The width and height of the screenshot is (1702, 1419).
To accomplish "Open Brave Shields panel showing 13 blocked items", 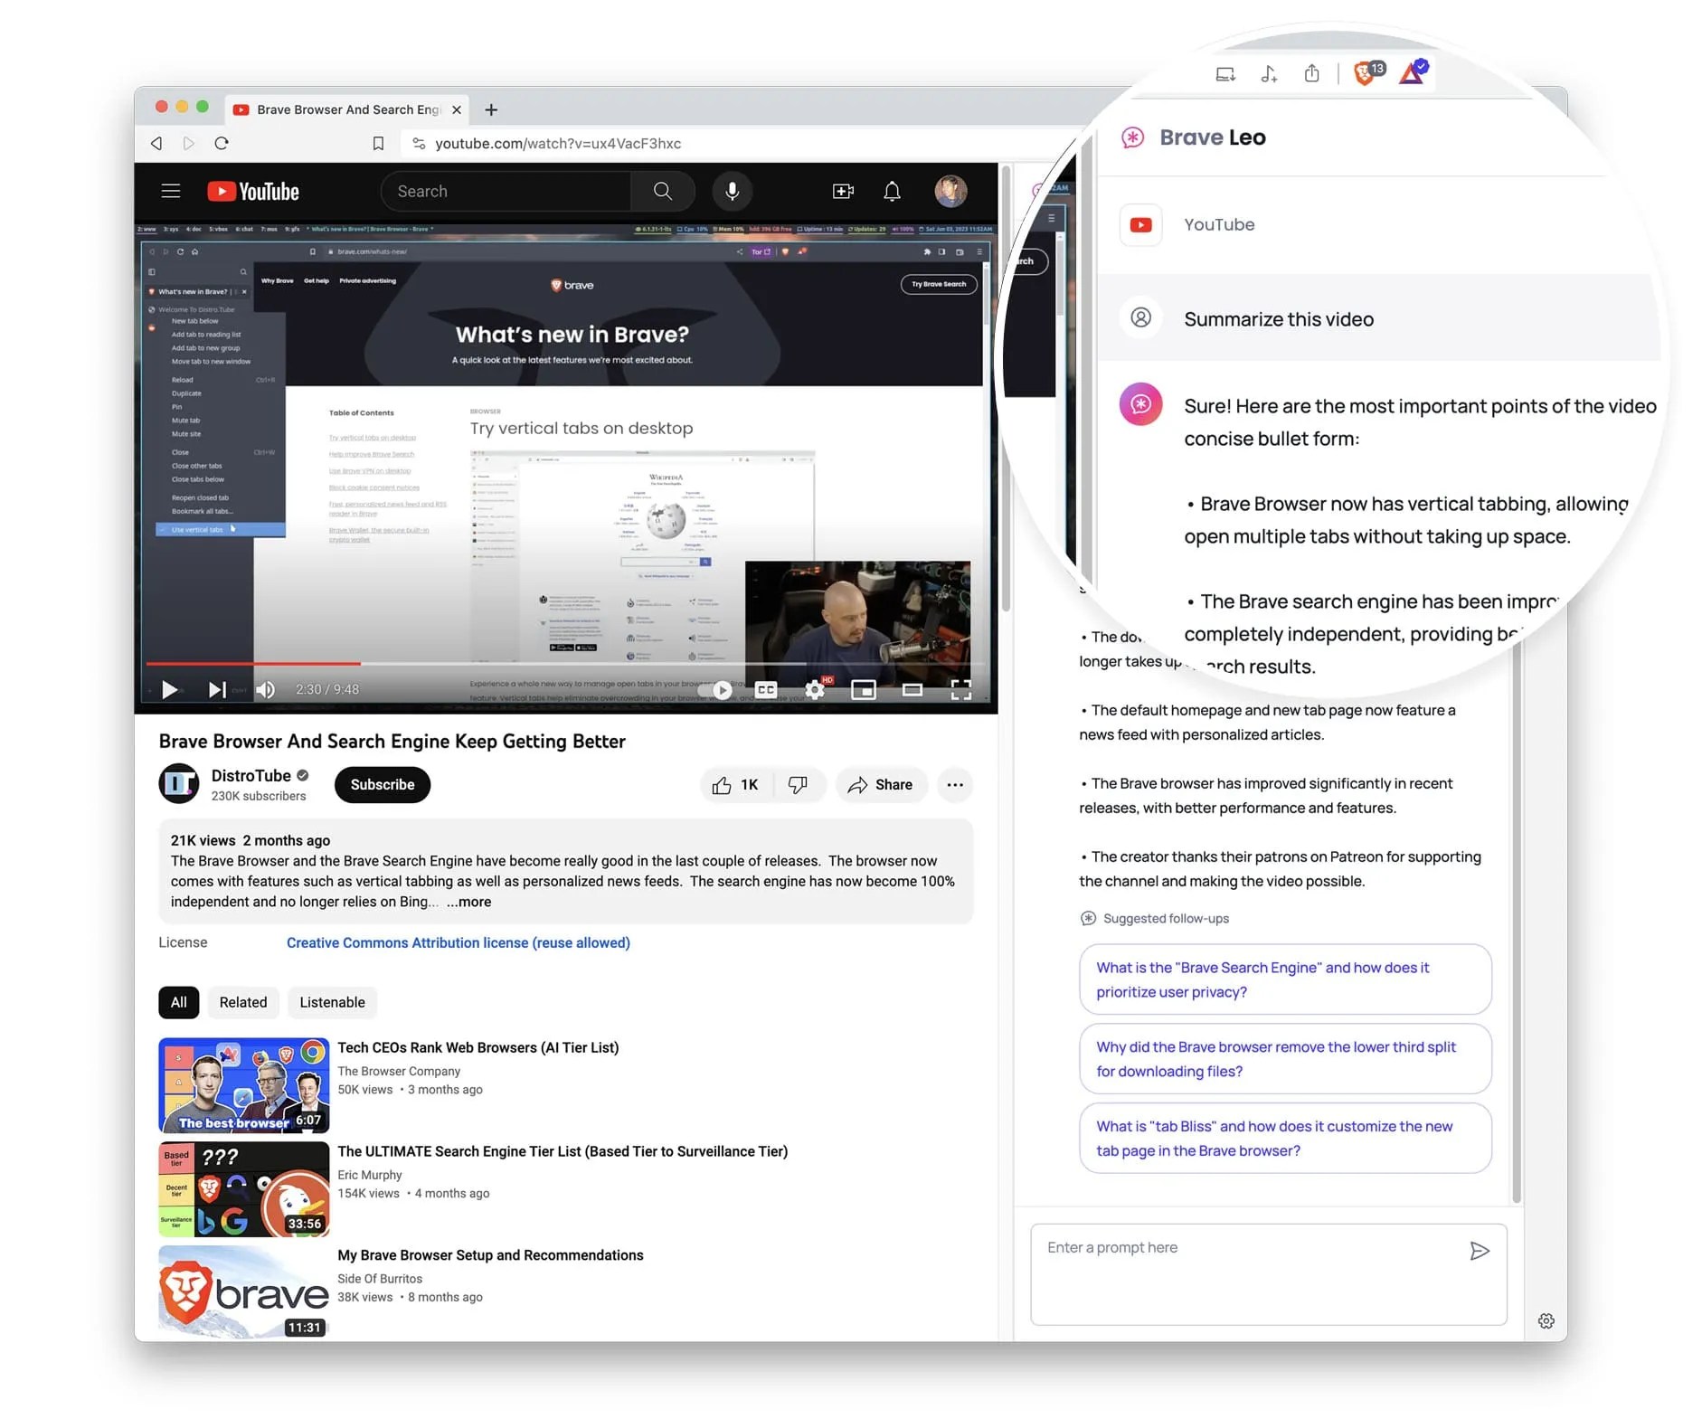I will coord(1364,72).
